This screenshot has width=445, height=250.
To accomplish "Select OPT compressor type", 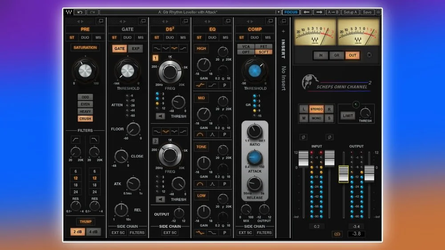I will (246, 52).
